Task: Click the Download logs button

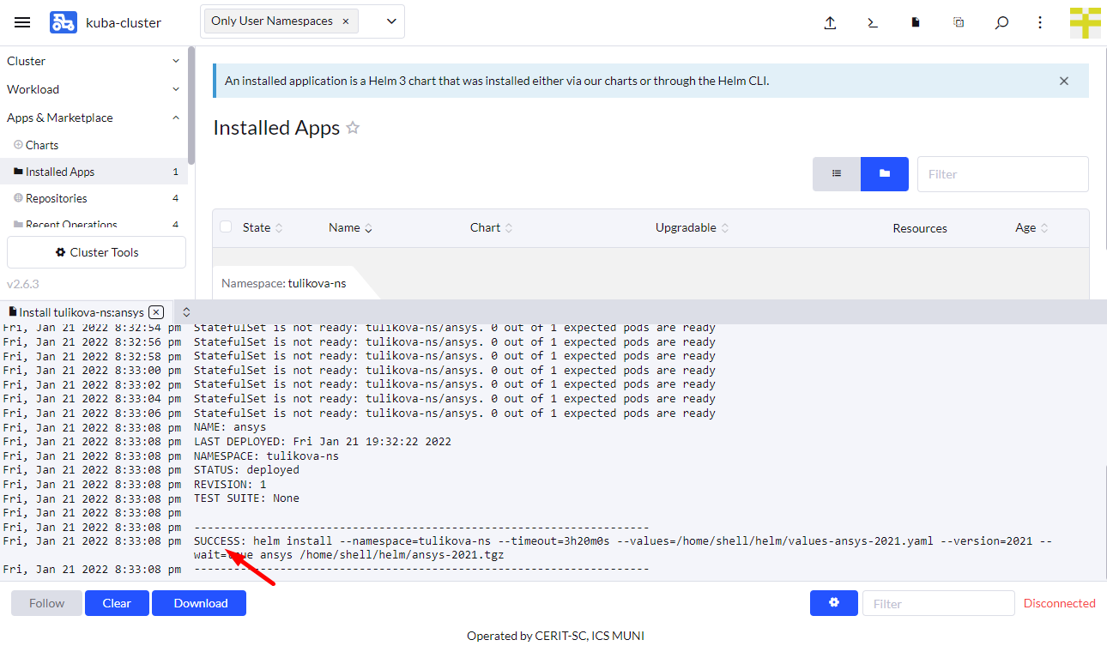Action: (199, 603)
